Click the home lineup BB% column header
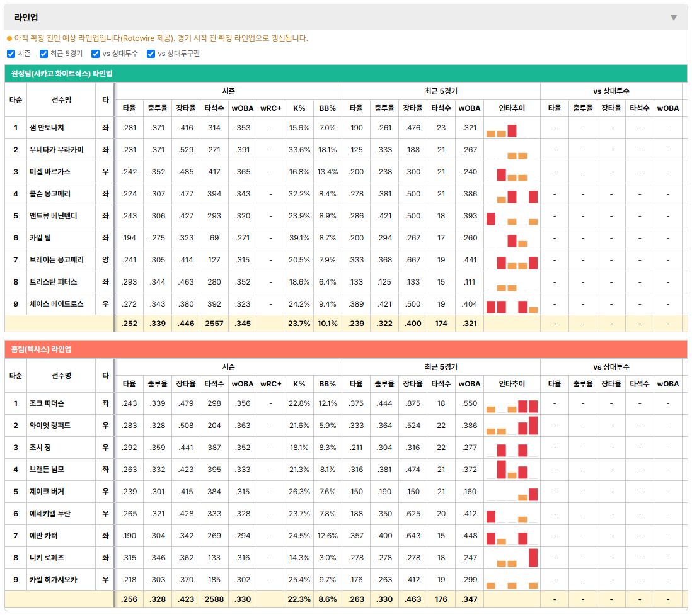The image size is (692, 615). pos(328,384)
